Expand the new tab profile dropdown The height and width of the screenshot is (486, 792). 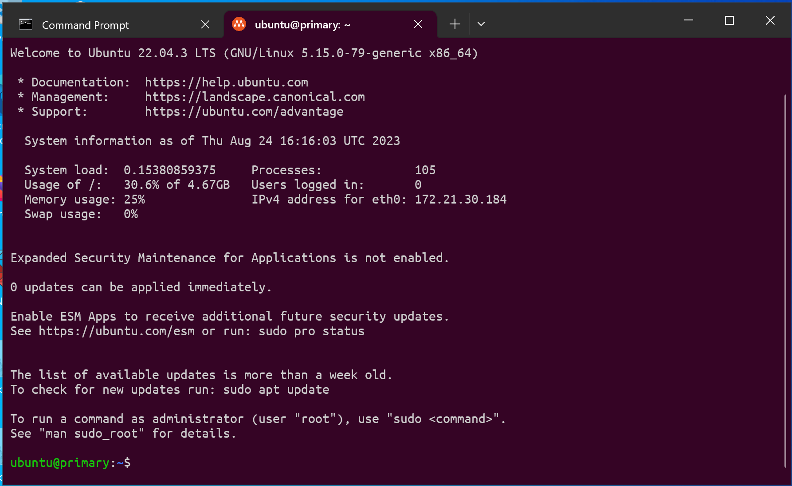point(481,24)
